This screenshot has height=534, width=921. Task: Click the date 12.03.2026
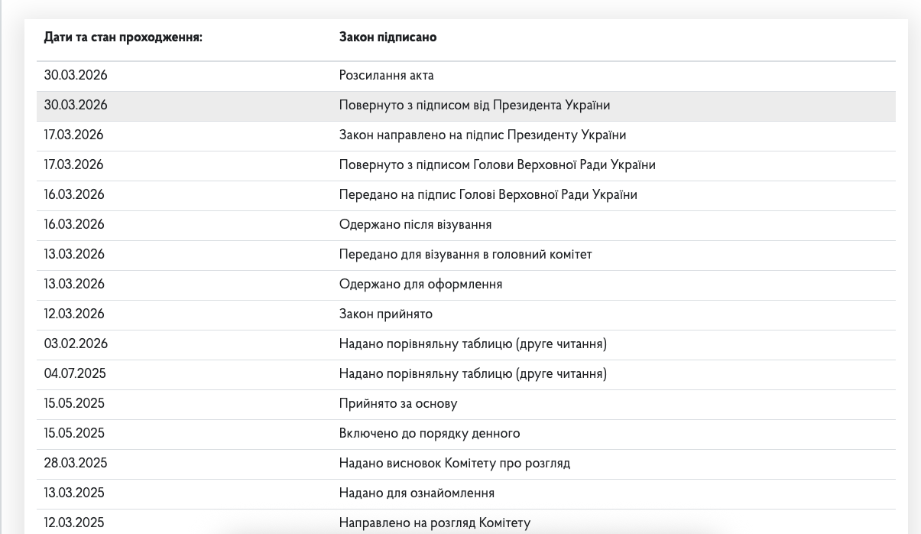tap(74, 314)
